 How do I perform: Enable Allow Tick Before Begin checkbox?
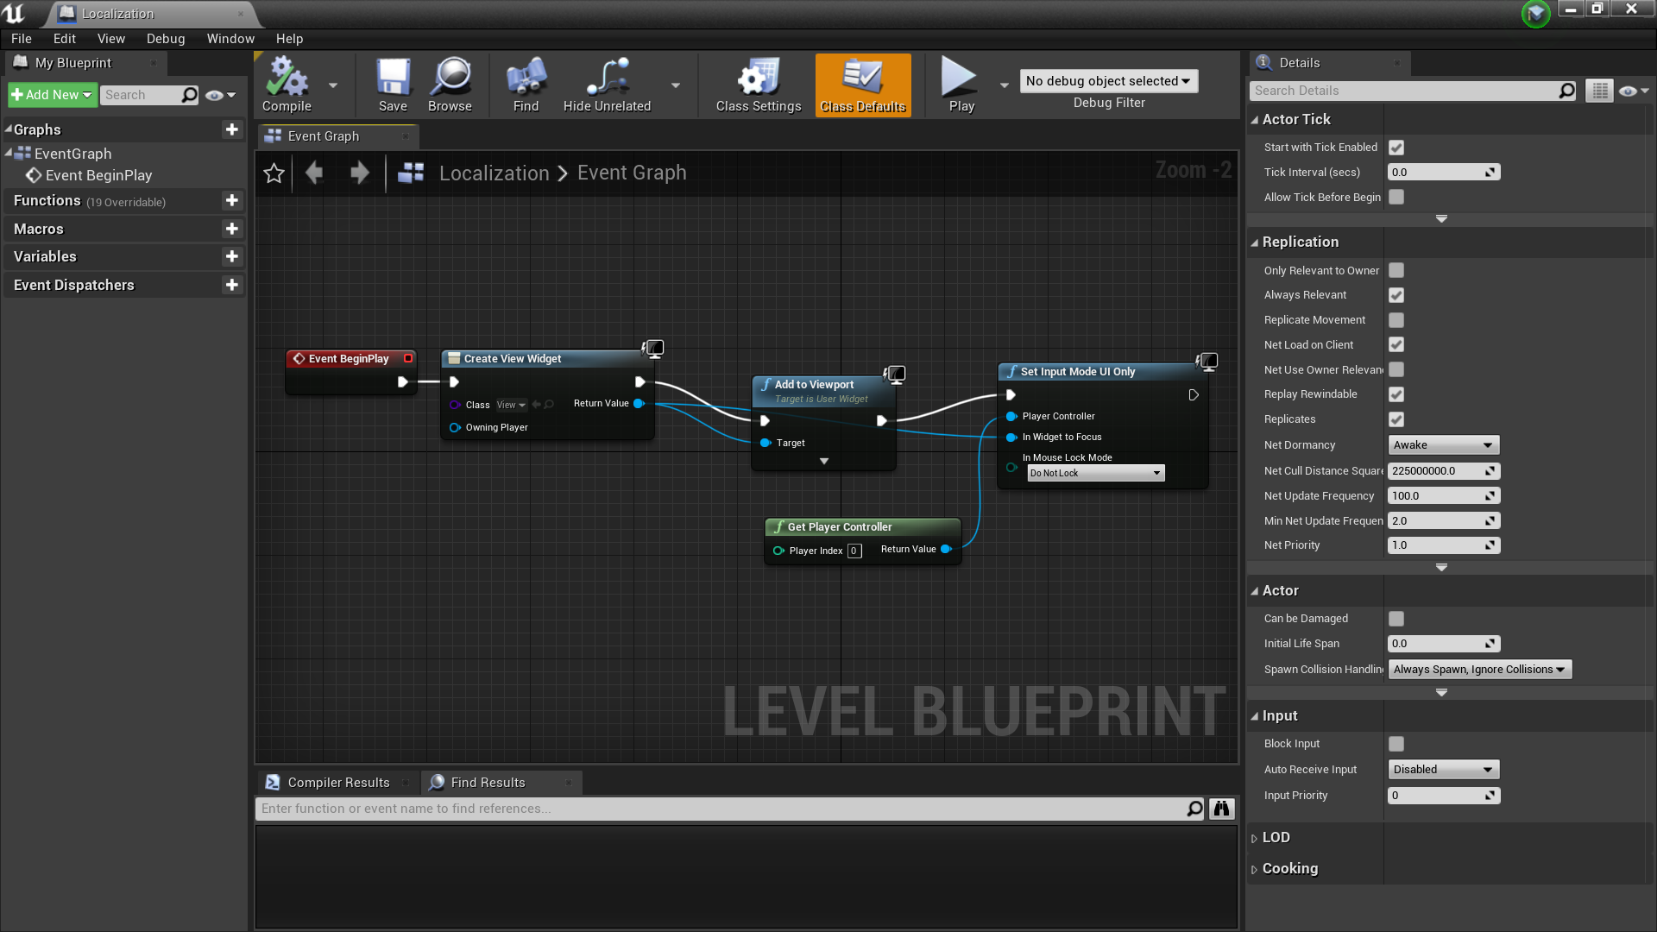click(x=1396, y=197)
